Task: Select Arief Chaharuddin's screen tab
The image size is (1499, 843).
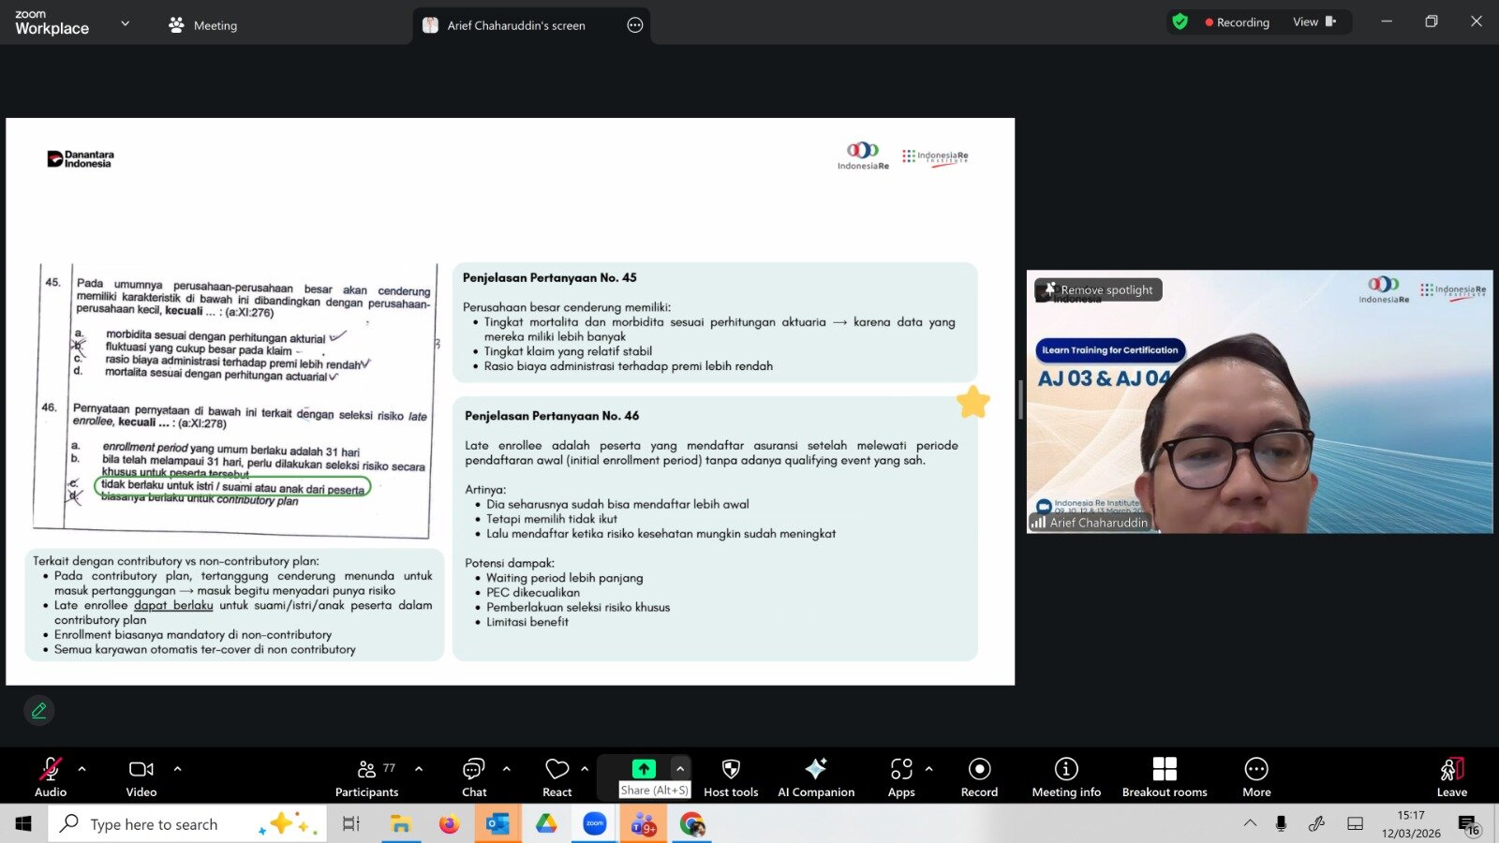Action: click(516, 25)
